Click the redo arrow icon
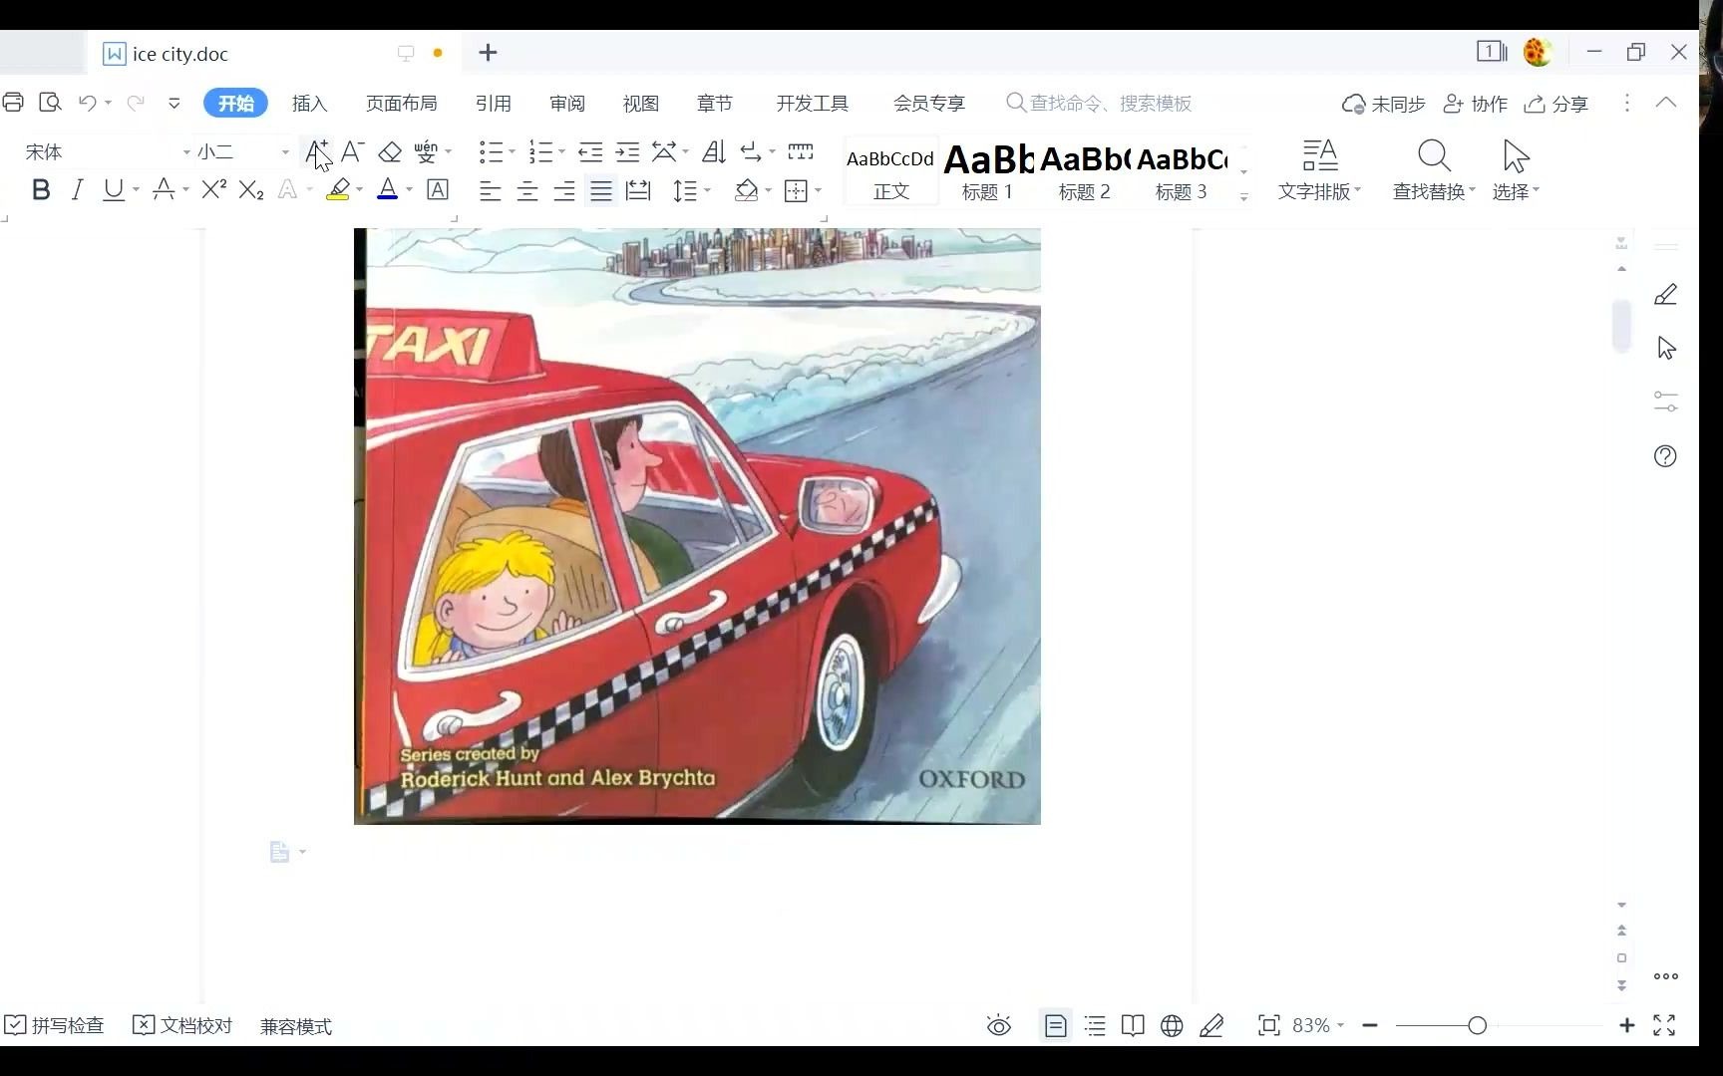 click(136, 103)
